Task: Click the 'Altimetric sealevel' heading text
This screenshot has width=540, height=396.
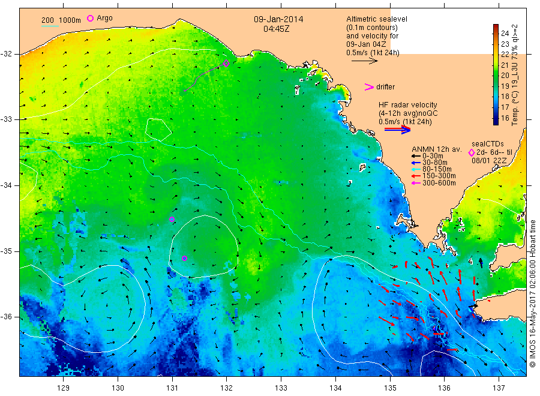Action: 377,19
